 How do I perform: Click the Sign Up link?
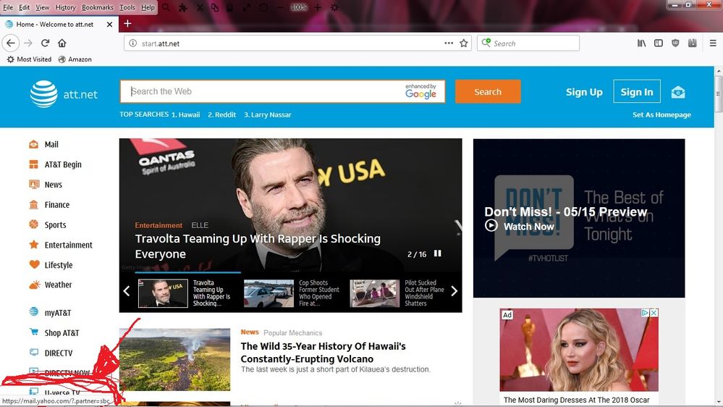(x=584, y=92)
